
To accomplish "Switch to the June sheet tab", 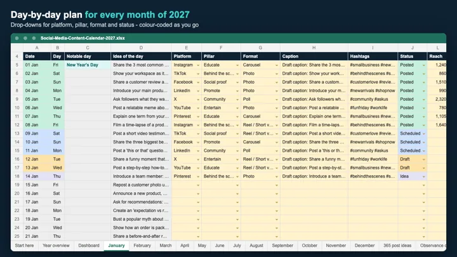I will point(220,246).
